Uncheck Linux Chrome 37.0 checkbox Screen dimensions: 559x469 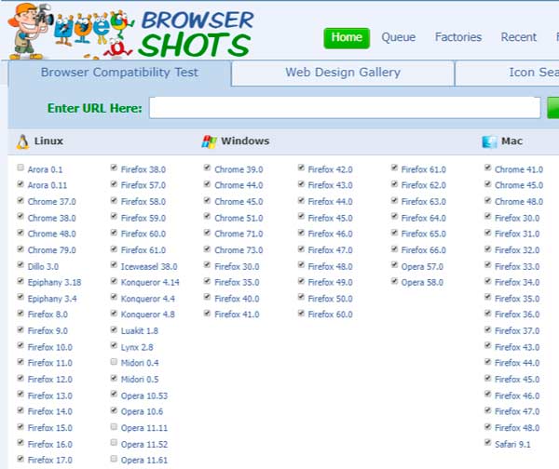20,200
